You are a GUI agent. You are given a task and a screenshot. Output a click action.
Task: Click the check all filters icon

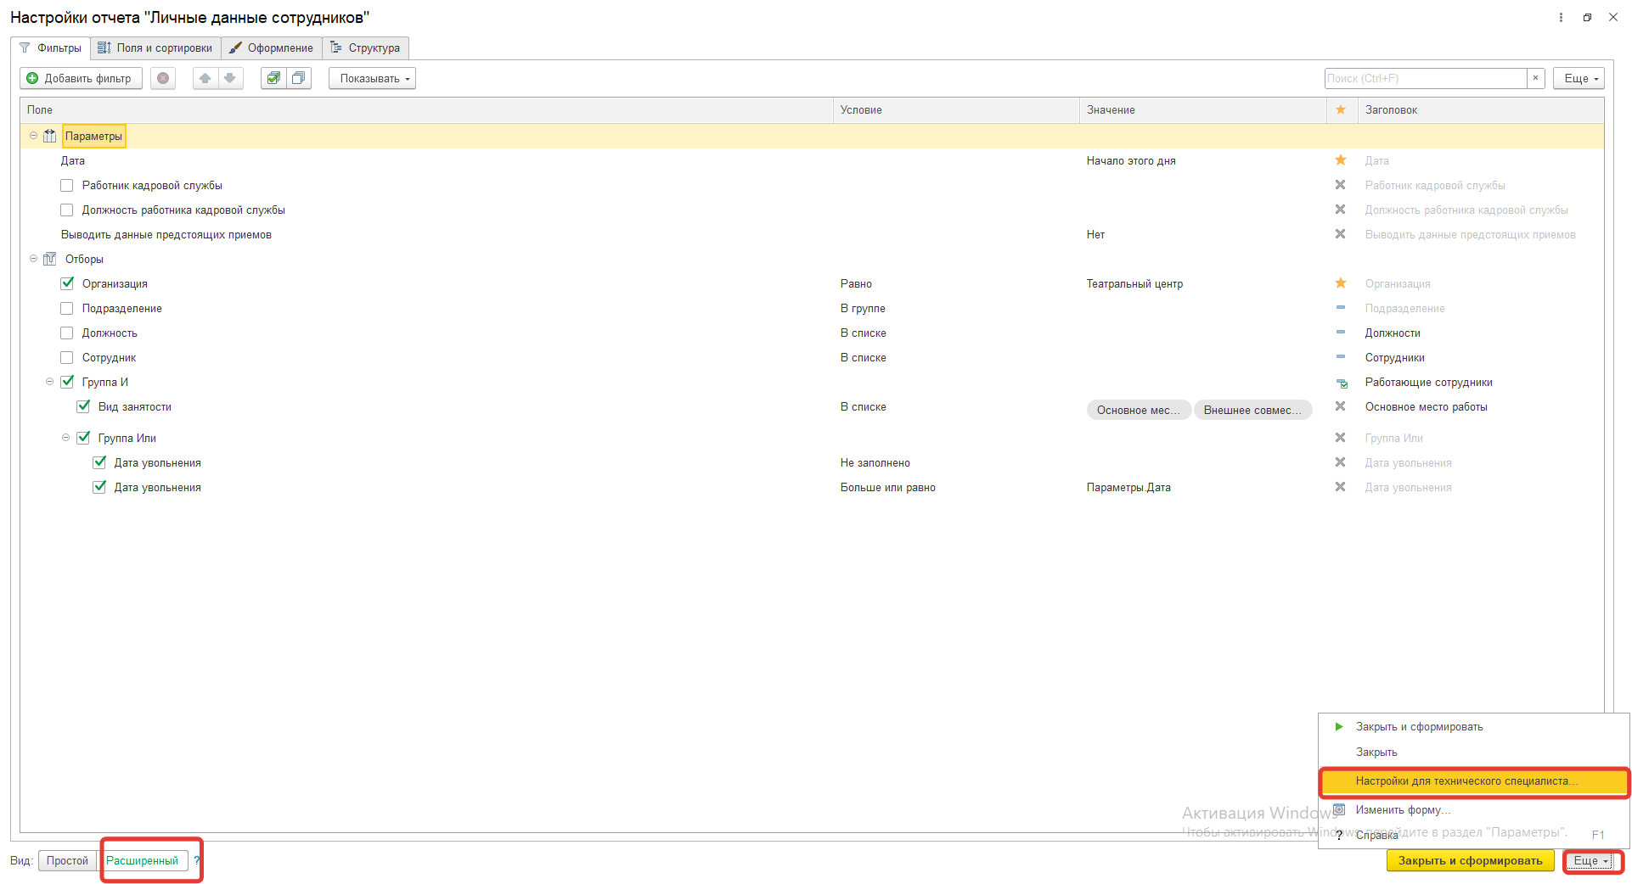pos(273,78)
